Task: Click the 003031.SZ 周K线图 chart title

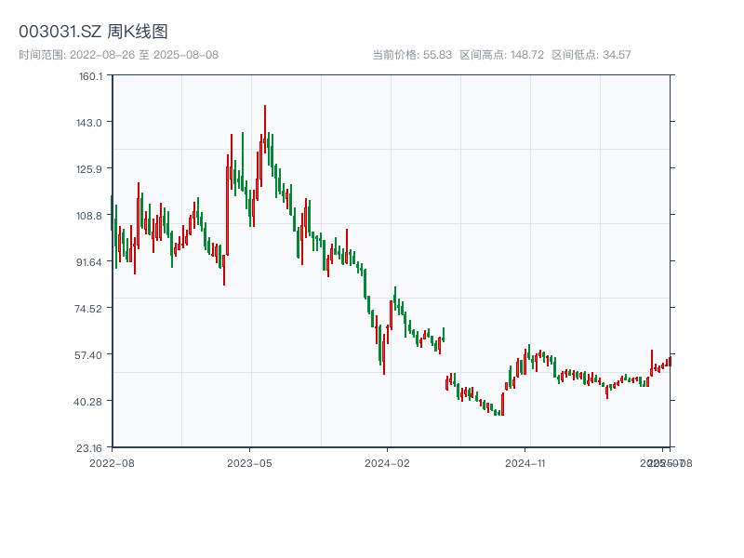Action: (x=93, y=32)
